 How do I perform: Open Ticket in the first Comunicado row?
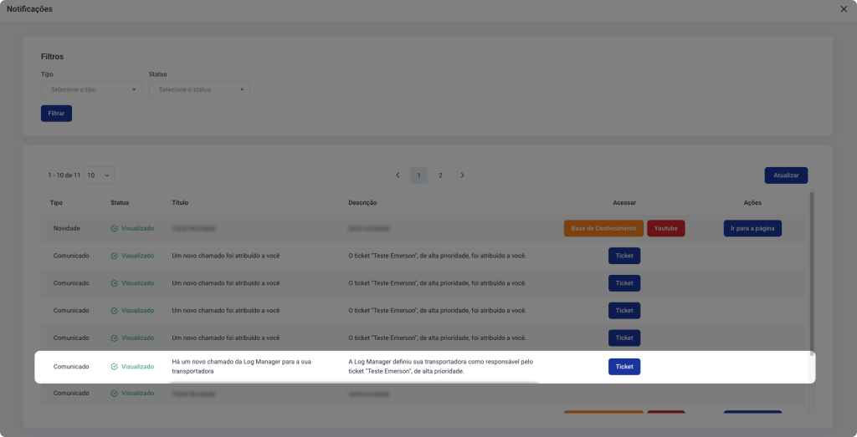point(624,256)
